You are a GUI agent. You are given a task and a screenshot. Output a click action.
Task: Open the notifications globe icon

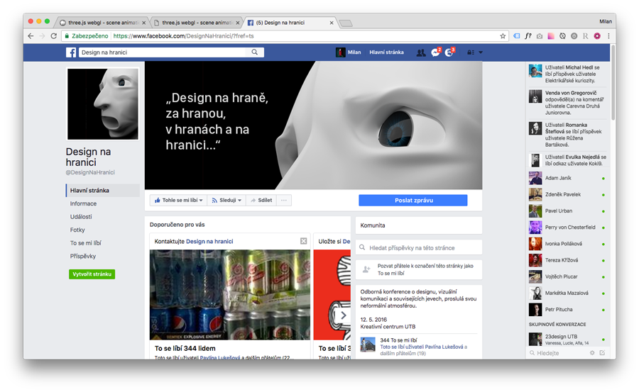click(x=449, y=52)
